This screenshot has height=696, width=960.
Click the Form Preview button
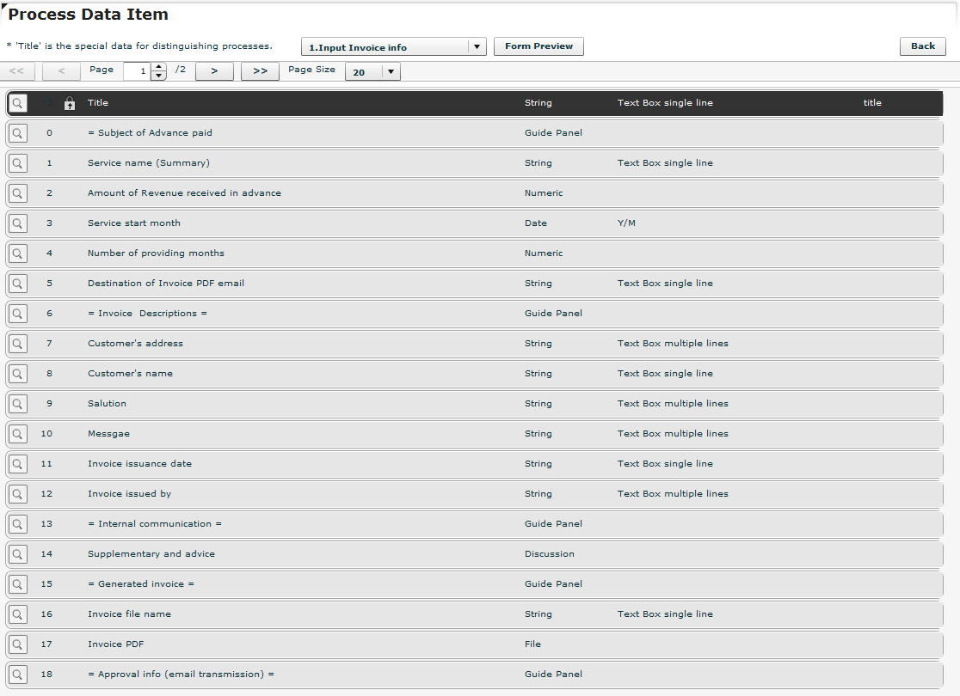pyautogui.click(x=538, y=46)
